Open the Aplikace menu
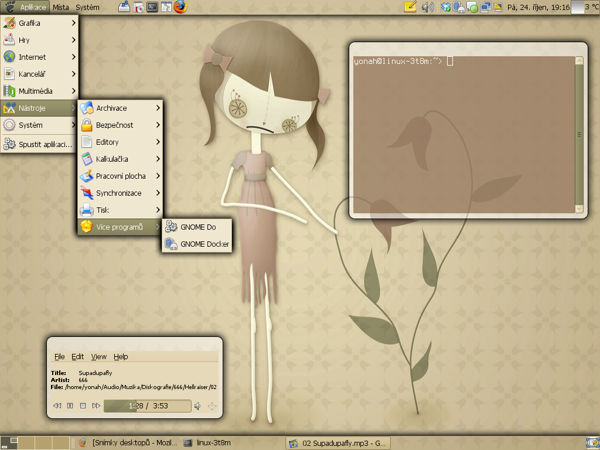Screen dimensions: 600x450 point(25,7)
